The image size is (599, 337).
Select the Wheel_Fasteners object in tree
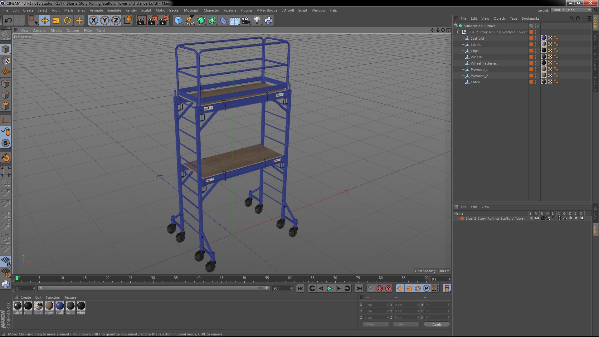(484, 63)
